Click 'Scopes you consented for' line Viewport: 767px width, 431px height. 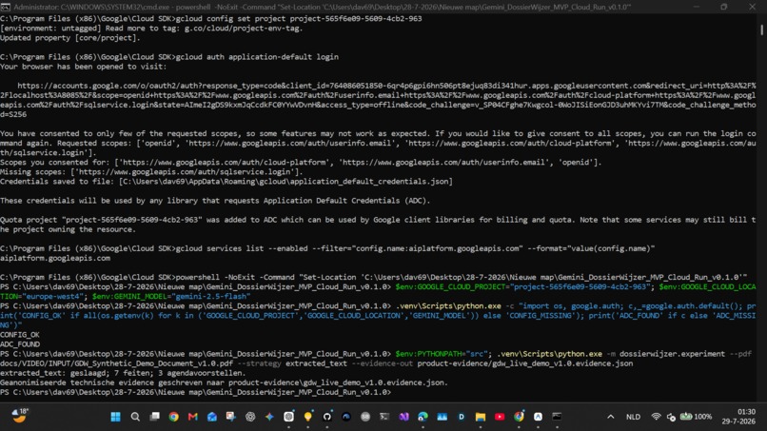(x=301, y=162)
